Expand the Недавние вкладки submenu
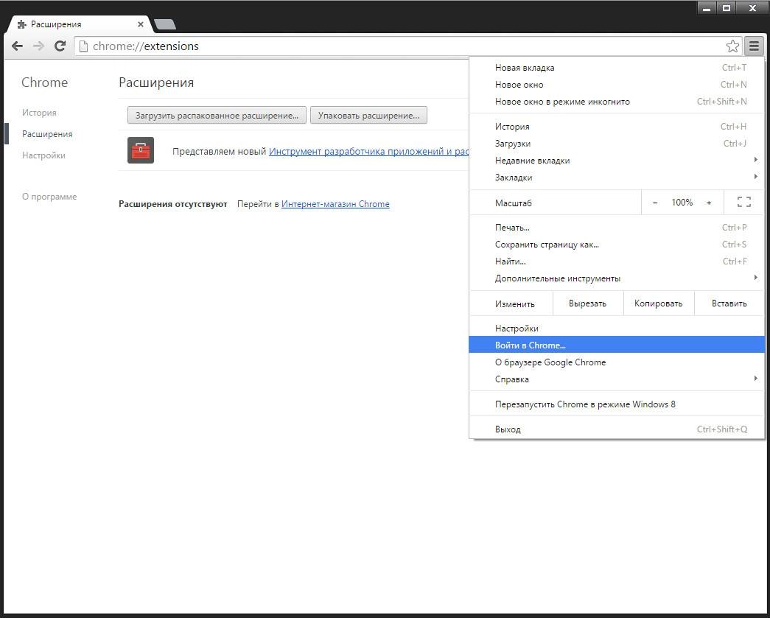 pos(617,161)
